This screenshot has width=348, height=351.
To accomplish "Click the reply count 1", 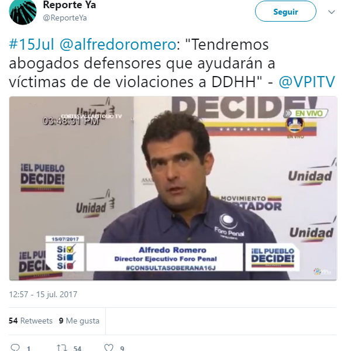I will [x=29, y=348].
